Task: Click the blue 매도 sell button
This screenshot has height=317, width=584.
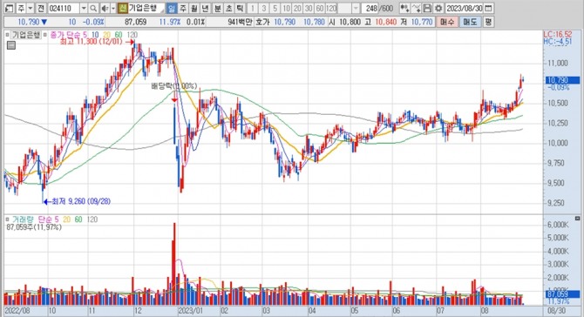Action: point(469,22)
